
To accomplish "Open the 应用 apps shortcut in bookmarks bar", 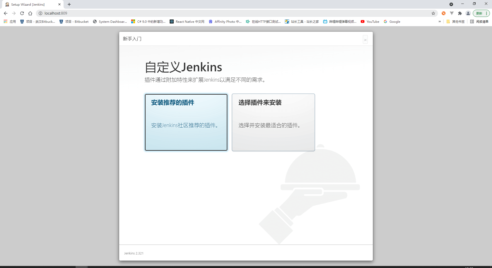I will [x=10, y=21].
